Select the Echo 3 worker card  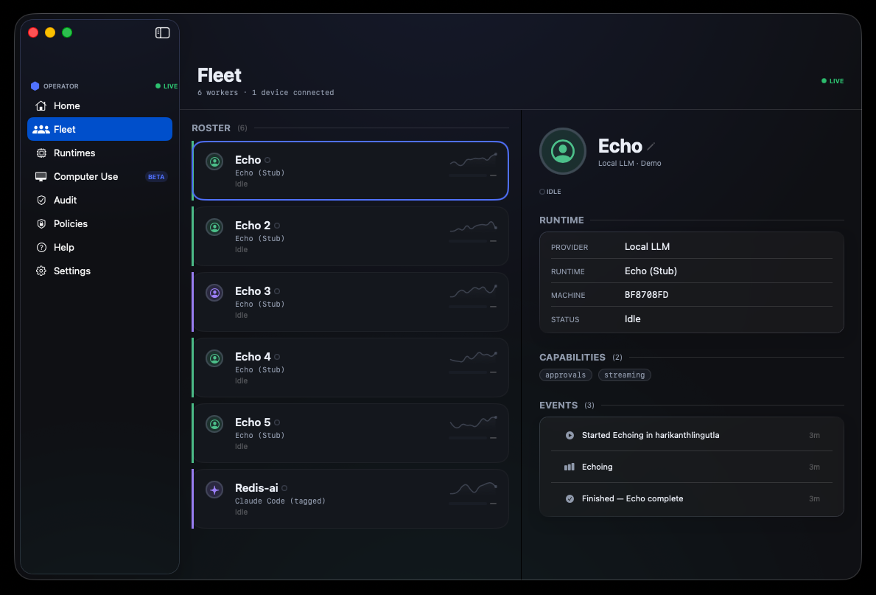350,302
